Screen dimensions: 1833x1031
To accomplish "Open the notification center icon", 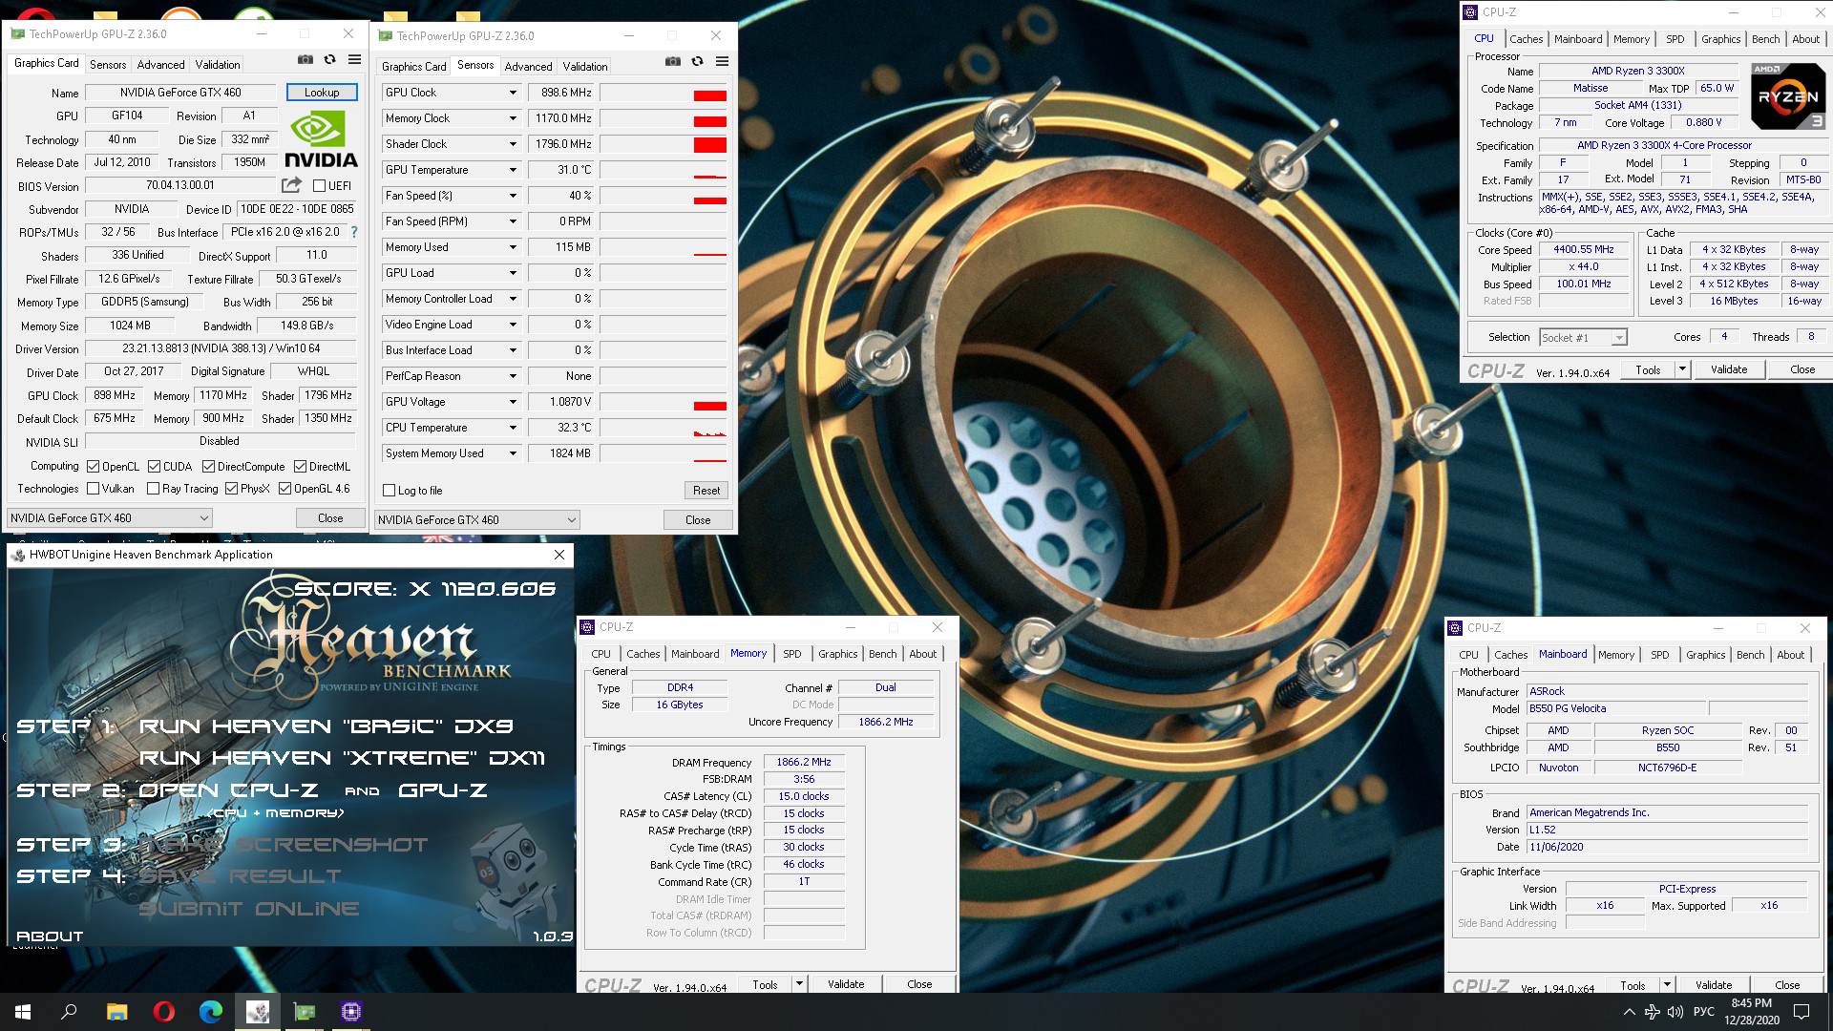I will tap(1801, 1012).
